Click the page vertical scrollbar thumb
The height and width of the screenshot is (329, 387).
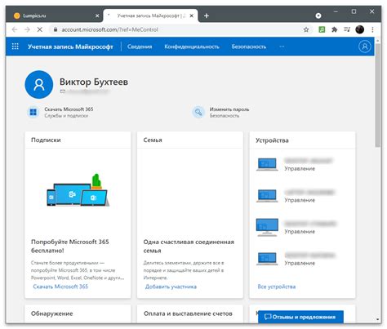(377, 96)
